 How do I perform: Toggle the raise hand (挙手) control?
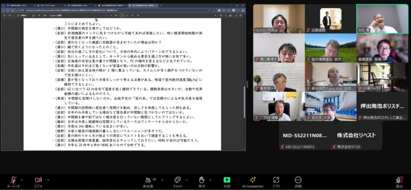pyautogui.click(x=201, y=180)
